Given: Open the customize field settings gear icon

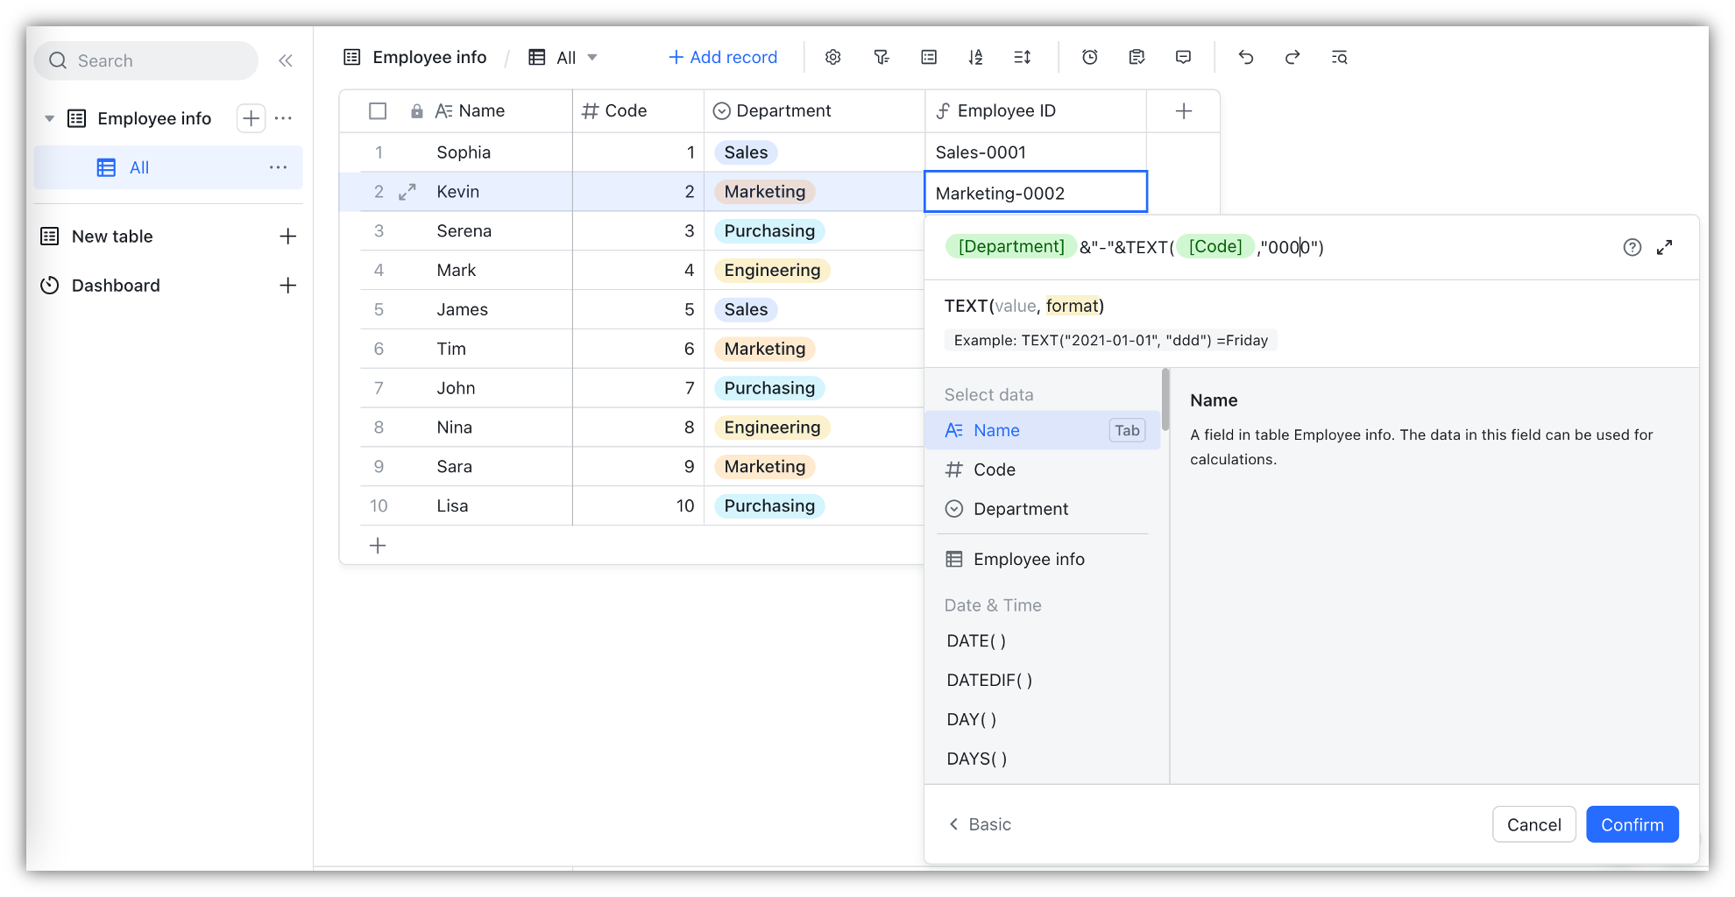Looking at the screenshot, I should click(x=832, y=57).
